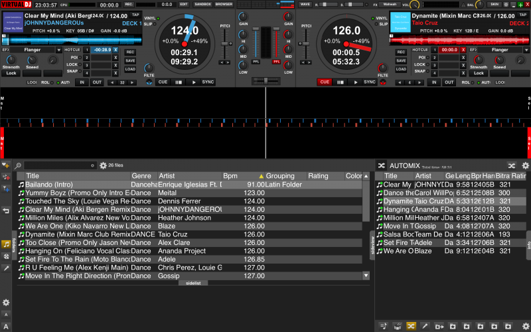Click the search magnifier icon in browser
This screenshot has height=332, width=531.
[x=18, y=165]
